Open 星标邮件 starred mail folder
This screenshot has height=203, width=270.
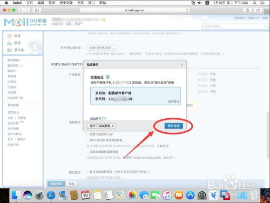(13, 65)
